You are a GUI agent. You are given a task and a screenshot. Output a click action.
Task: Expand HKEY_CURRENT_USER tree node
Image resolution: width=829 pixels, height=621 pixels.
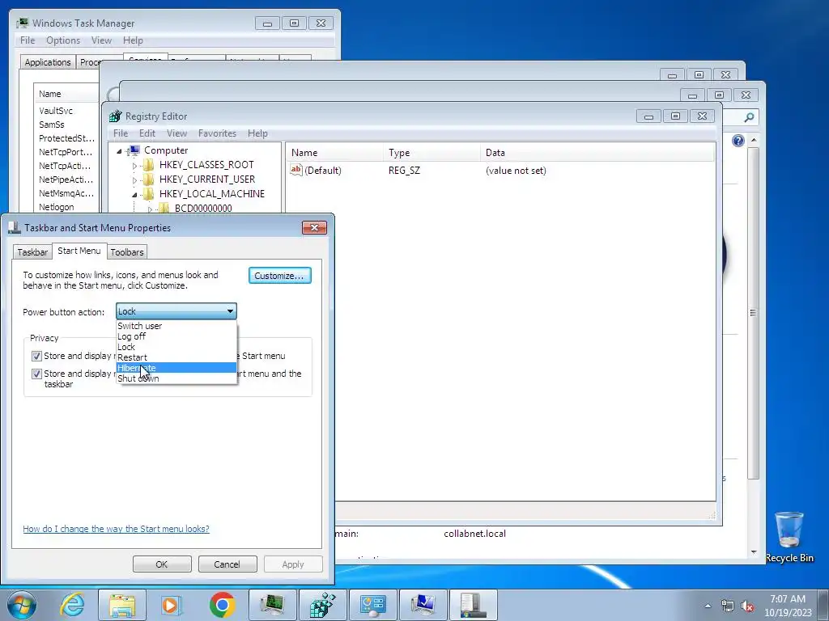135,180
